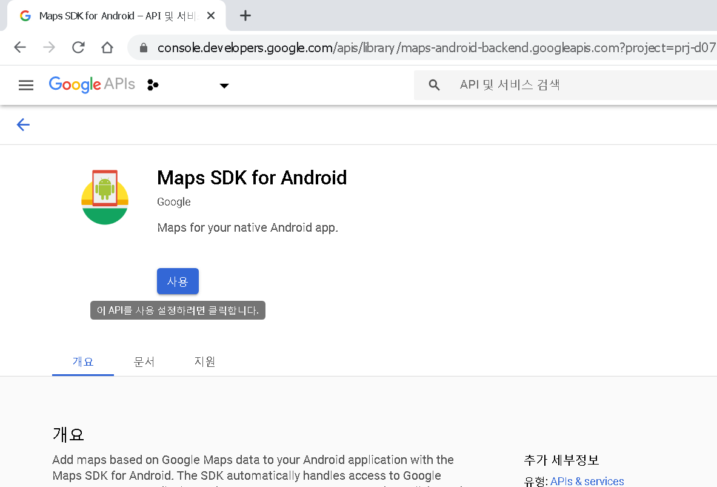Click 'Maps for your native Android app.' text
This screenshot has height=487, width=717.
click(x=248, y=227)
